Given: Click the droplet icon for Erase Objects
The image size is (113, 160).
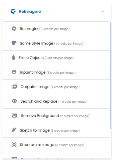Looking at the screenshot, I should [x=13, y=57].
